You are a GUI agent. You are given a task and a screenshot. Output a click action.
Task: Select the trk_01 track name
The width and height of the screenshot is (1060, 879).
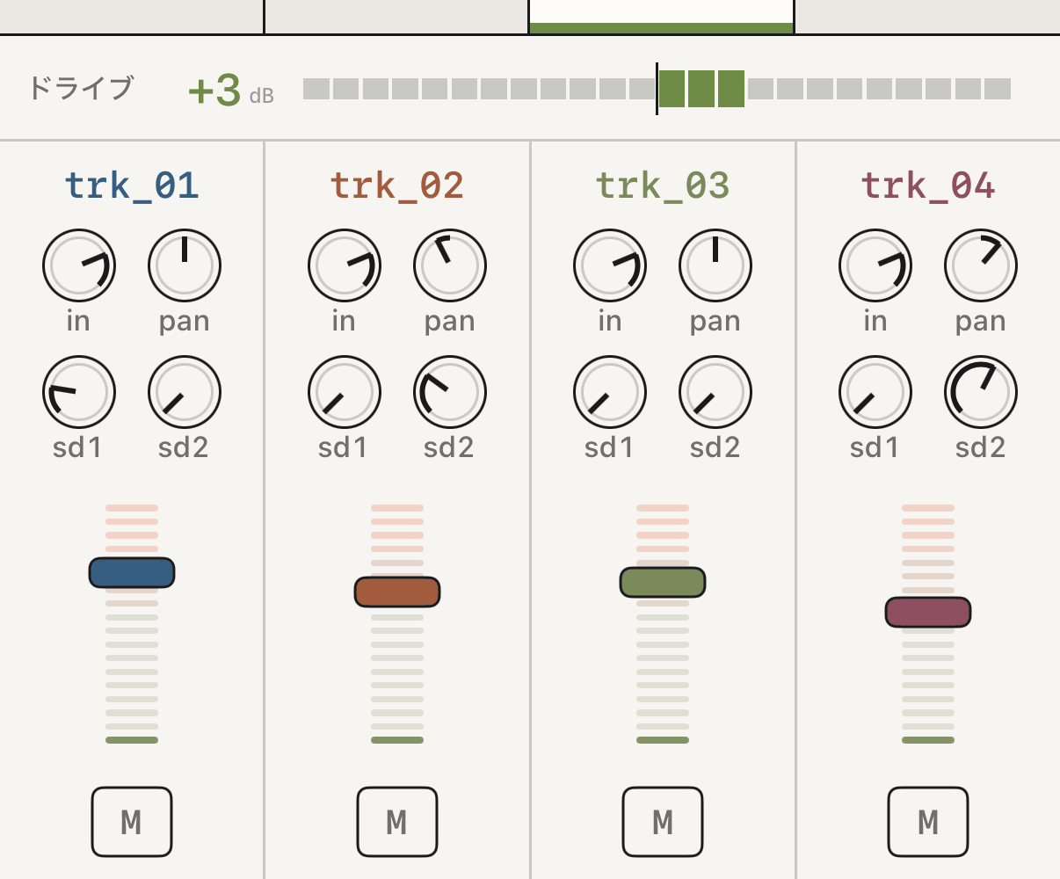132,185
